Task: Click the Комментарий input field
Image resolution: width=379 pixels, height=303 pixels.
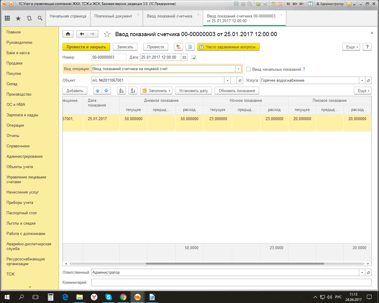Action: [x=231, y=283]
